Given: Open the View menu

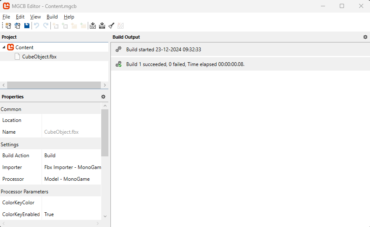Looking at the screenshot, I should point(35,17).
